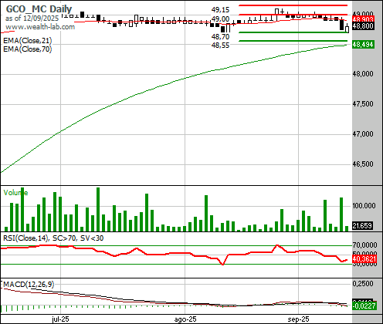Viewport: 383px width, 324px height.
Task: Click the 100,000 volume axis label
Action: coord(364,206)
